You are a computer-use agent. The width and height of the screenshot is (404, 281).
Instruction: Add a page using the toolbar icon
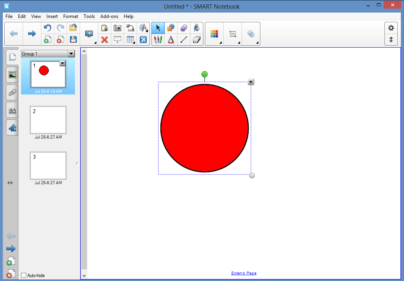pyautogui.click(x=47, y=39)
